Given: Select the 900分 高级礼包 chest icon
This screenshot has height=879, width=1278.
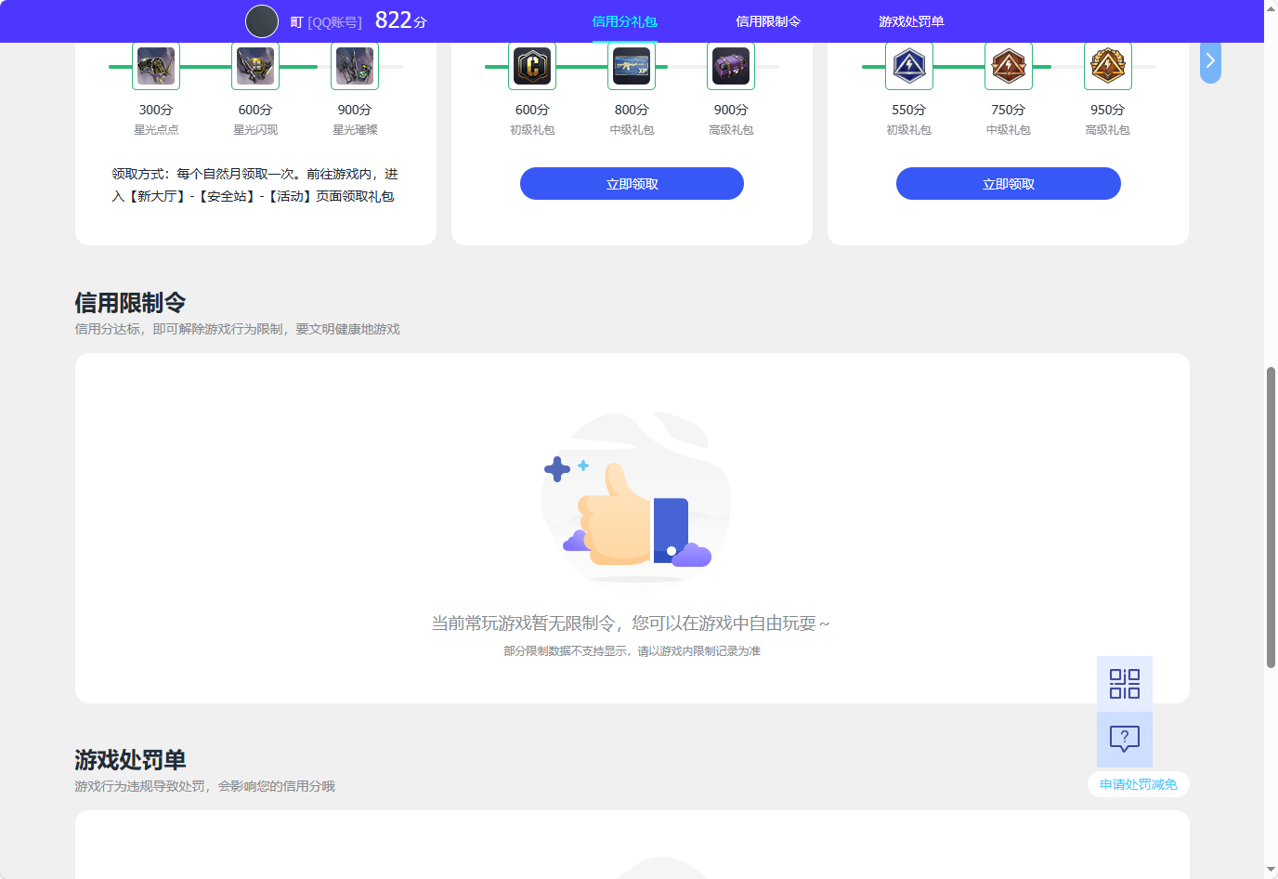Looking at the screenshot, I should (731, 66).
